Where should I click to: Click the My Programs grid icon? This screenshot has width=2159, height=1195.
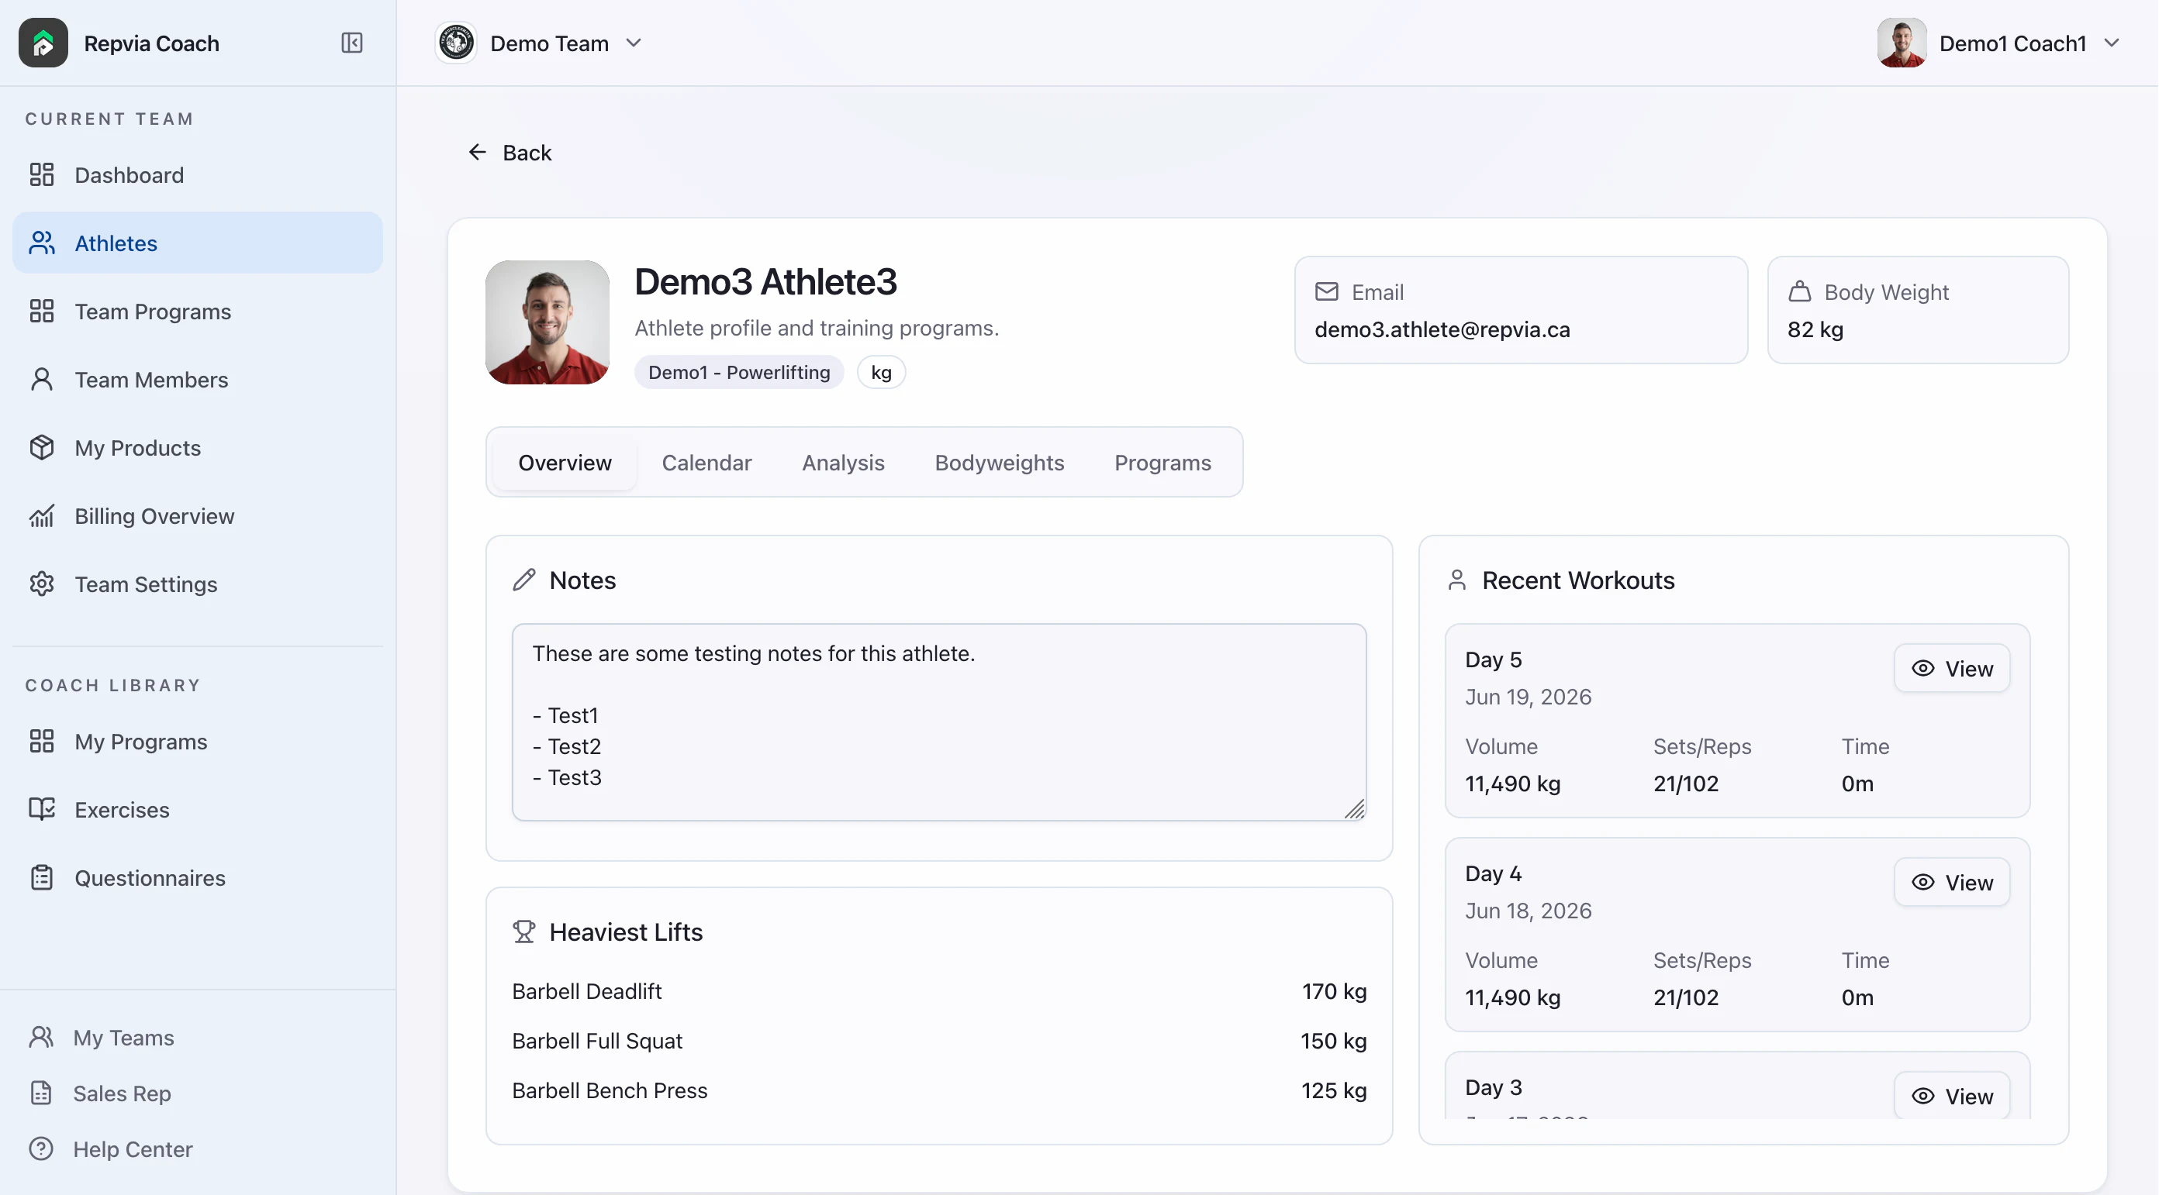[42, 742]
